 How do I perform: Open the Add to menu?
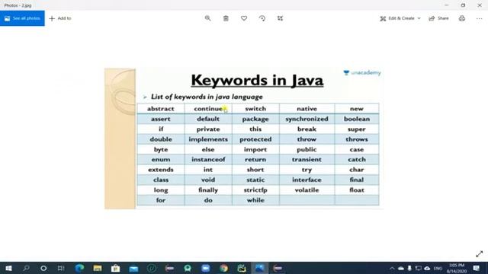pos(60,18)
